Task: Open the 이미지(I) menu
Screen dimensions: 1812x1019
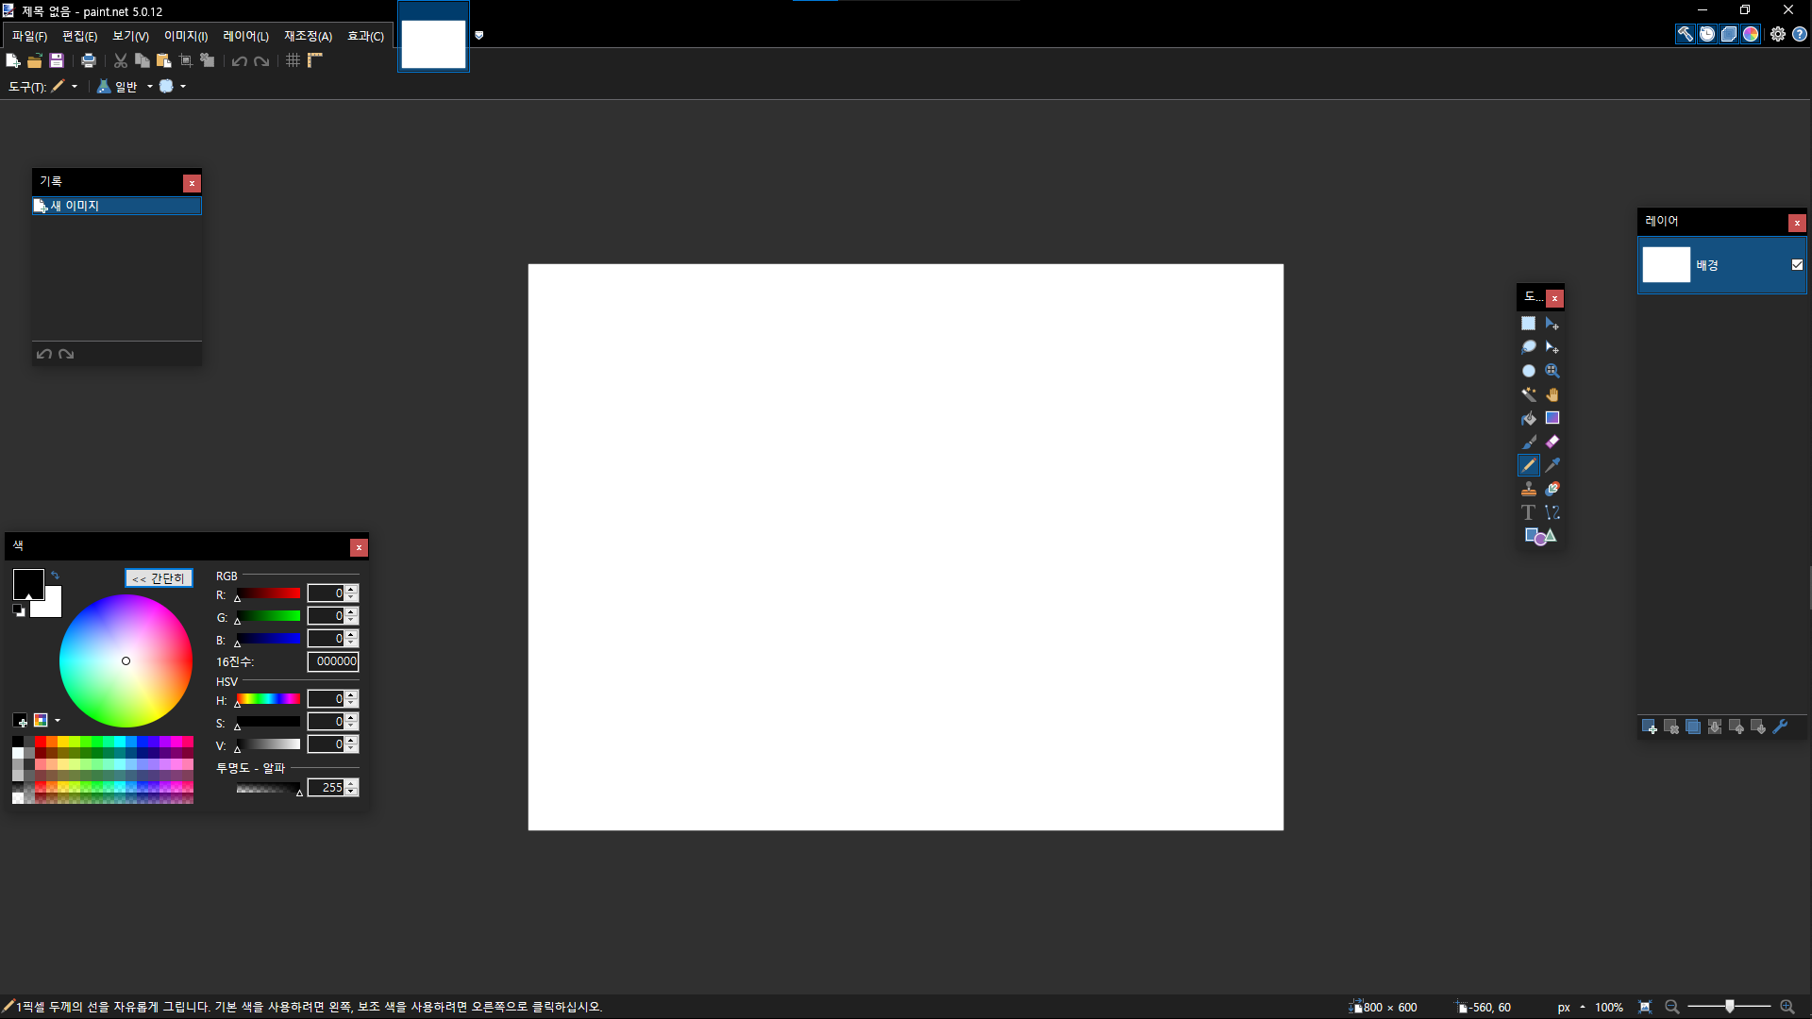Action: click(x=186, y=36)
